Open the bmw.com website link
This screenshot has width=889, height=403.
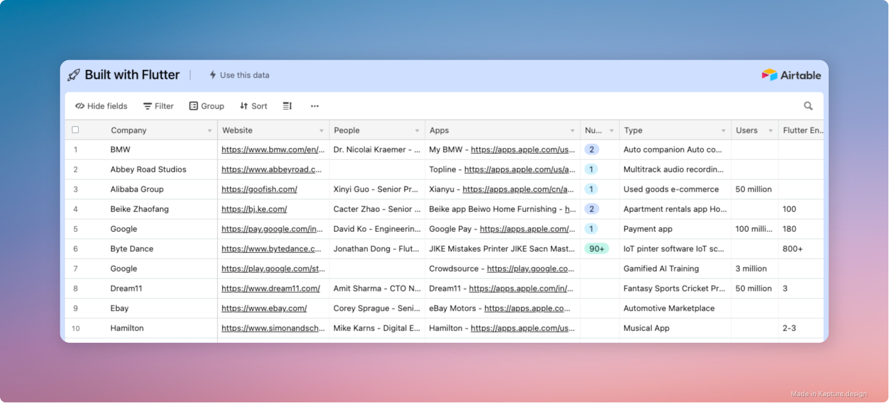(273, 149)
